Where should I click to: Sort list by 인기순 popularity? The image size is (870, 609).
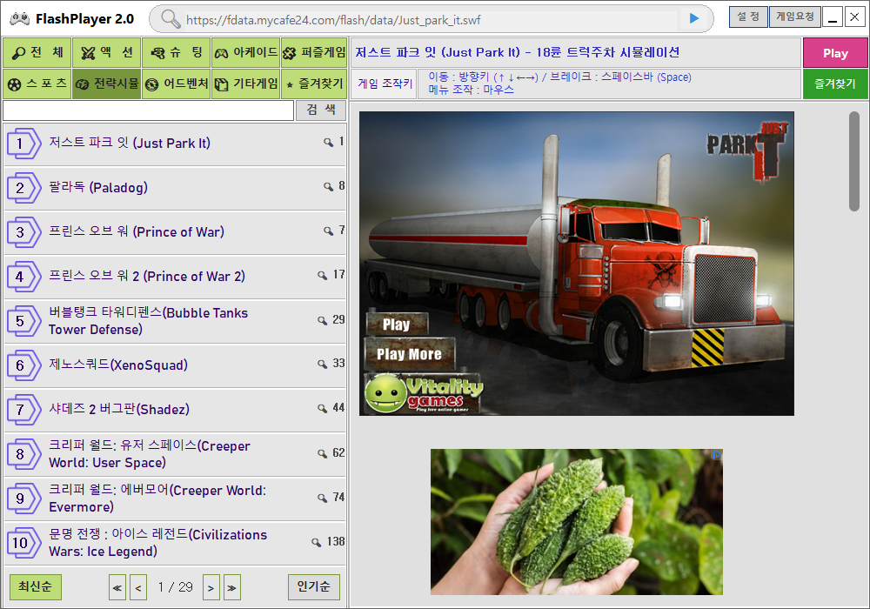pyautogui.click(x=314, y=586)
